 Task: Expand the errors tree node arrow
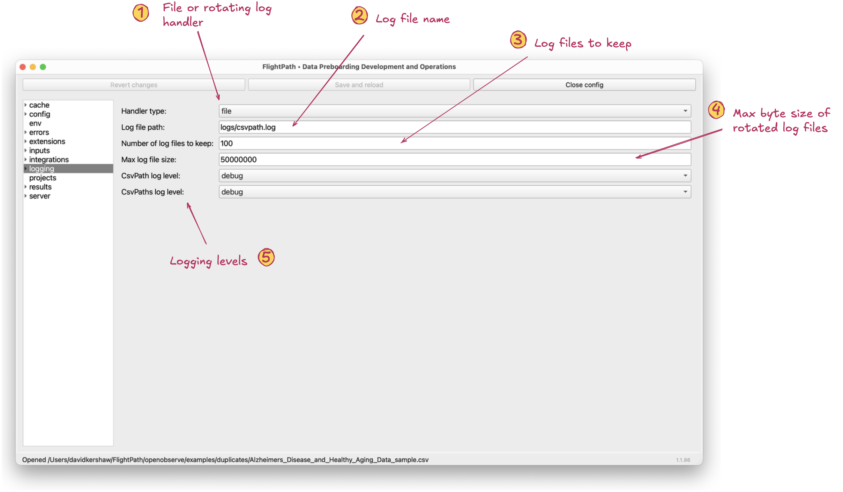point(25,132)
